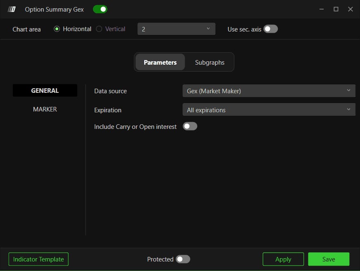Viewport: 360px width, 271px height.
Task: Click the Indicator Template button
Action: [x=38, y=259]
